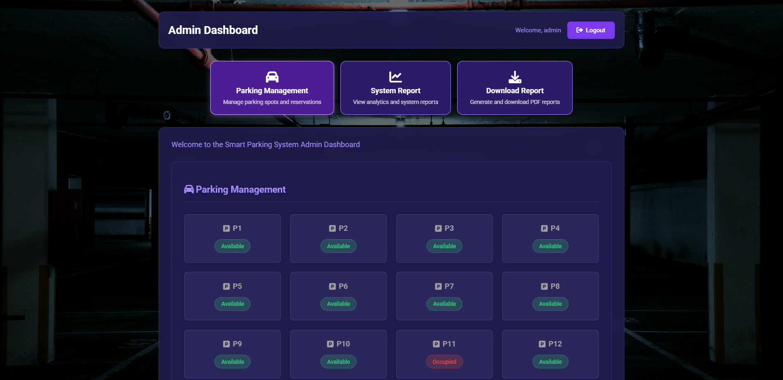Select parking spot P8 card
Image resolution: width=783 pixels, height=380 pixels.
coord(550,296)
